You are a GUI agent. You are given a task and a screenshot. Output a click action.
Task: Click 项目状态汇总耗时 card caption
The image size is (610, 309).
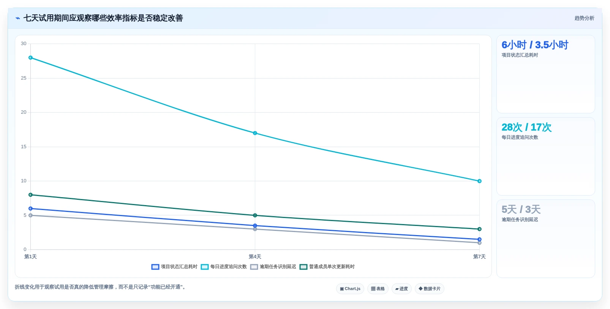coord(520,55)
